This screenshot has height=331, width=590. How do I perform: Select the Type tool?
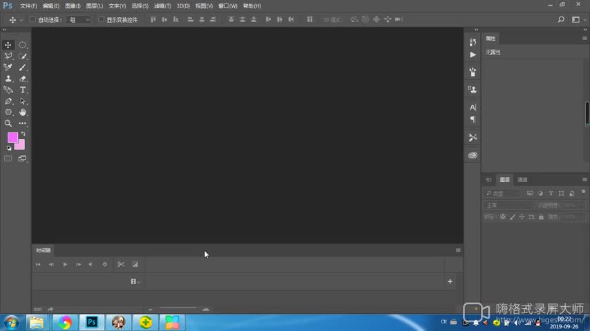[23, 90]
